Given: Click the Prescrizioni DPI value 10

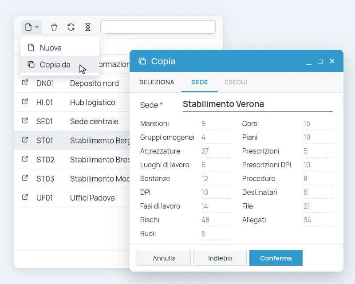Looking at the screenshot, I should click(318, 165).
